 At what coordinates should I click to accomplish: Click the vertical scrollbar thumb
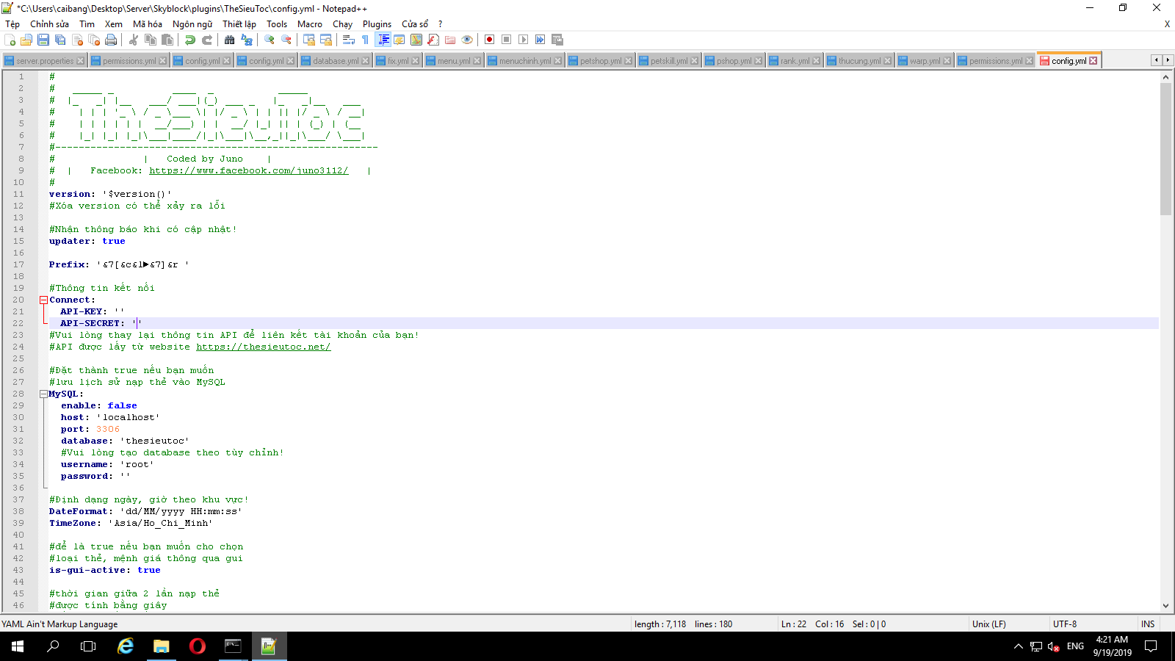[1165, 147]
